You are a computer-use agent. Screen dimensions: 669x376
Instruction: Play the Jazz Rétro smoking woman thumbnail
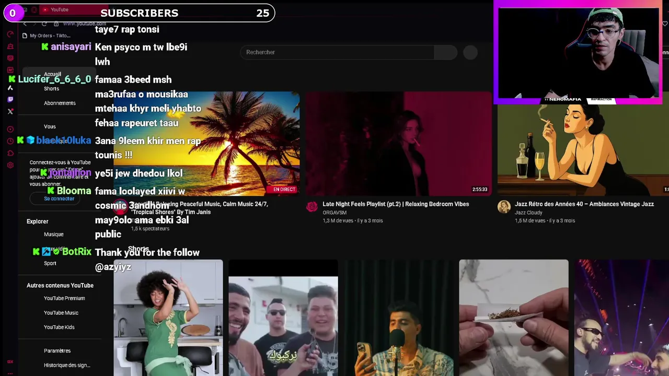tap(583, 149)
